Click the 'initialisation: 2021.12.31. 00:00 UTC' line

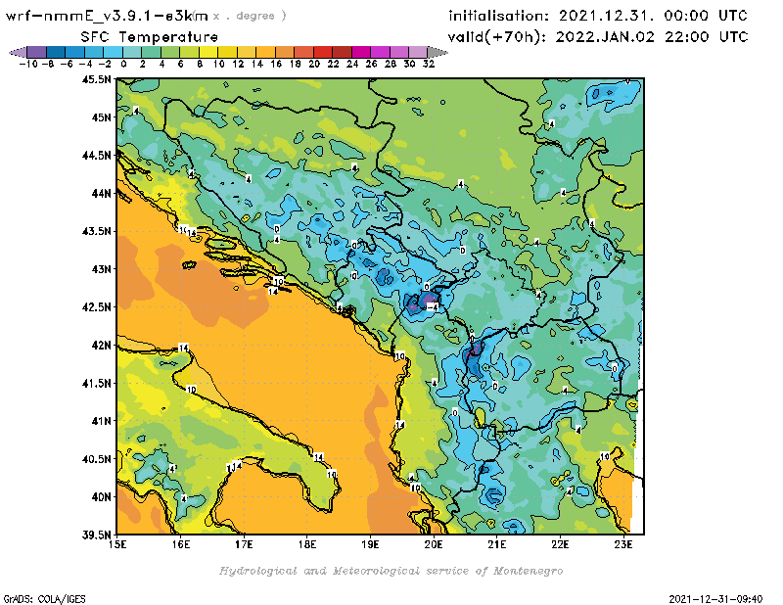coord(598,16)
